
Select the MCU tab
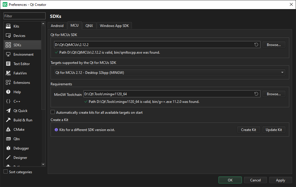74,25
